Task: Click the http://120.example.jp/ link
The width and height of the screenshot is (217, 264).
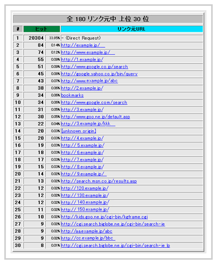Action: coord(85,188)
